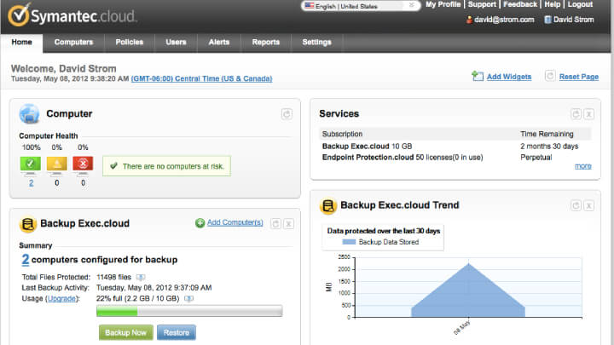
Task: Click the 2 computers configured number
Action: point(25,259)
